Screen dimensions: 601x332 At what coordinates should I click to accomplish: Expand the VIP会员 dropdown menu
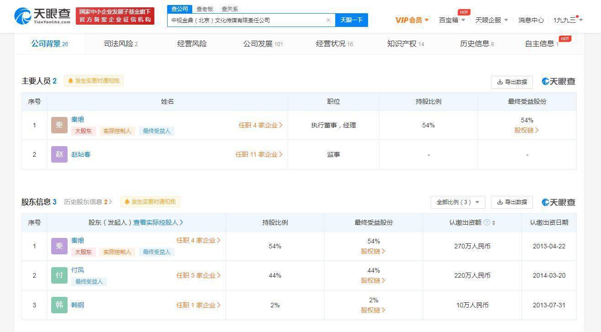coord(412,20)
